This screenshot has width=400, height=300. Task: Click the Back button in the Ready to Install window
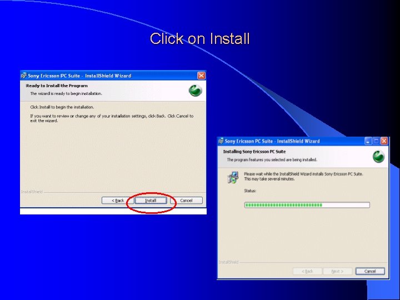click(x=118, y=201)
